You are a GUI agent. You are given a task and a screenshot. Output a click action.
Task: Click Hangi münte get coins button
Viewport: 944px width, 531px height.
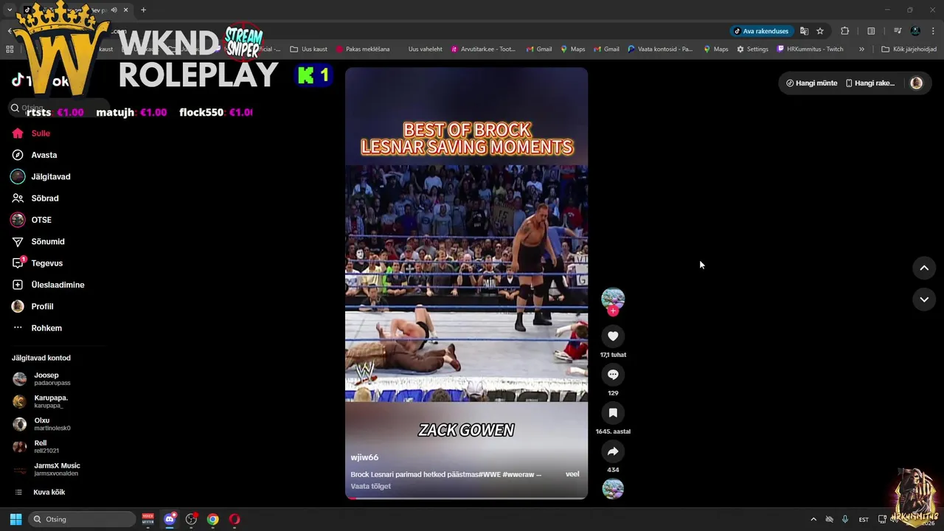tap(811, 83)
